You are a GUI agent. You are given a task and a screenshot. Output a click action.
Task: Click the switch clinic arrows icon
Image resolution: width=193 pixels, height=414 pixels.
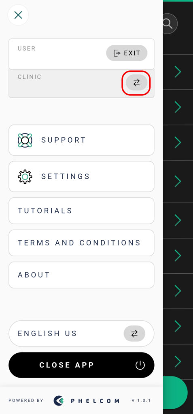click(136, 82)
